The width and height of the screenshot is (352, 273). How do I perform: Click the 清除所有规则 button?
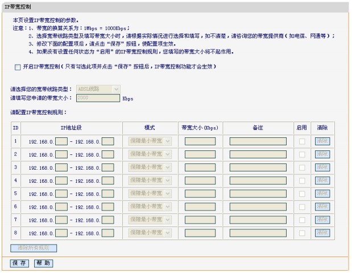click(x=34, y=248)
